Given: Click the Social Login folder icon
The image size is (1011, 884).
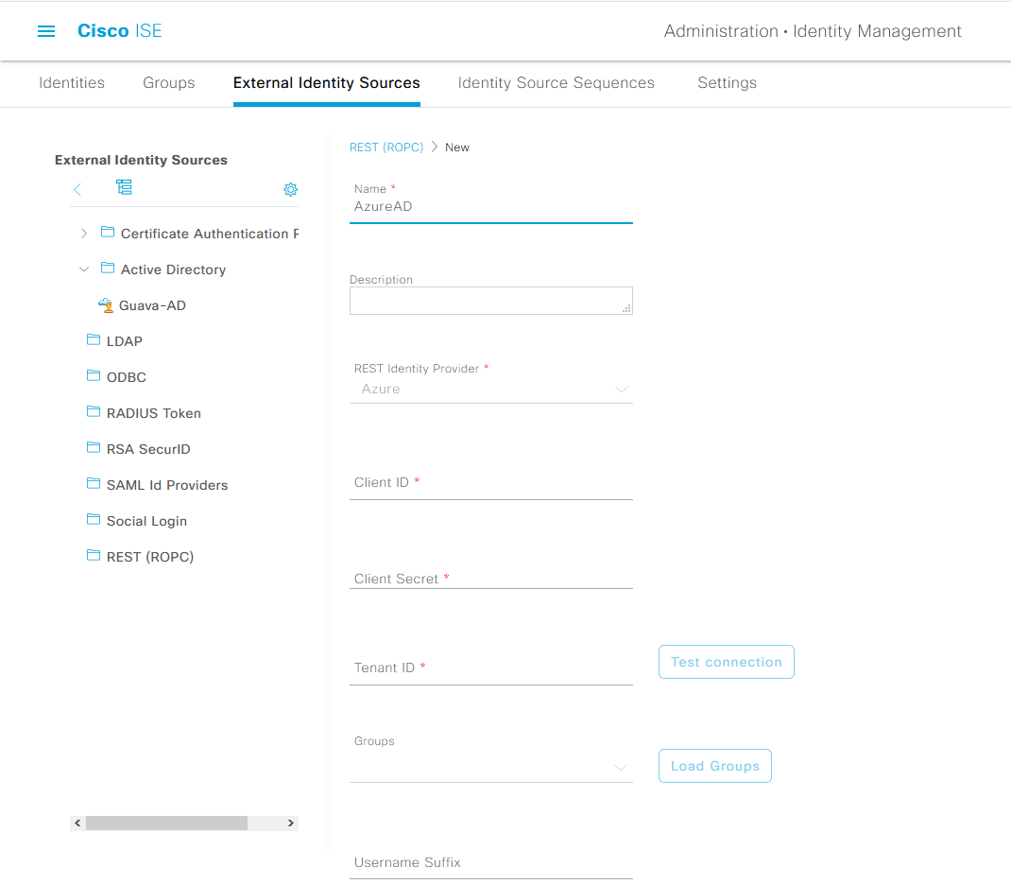Looking at the screenshot, I should [94, 519].
